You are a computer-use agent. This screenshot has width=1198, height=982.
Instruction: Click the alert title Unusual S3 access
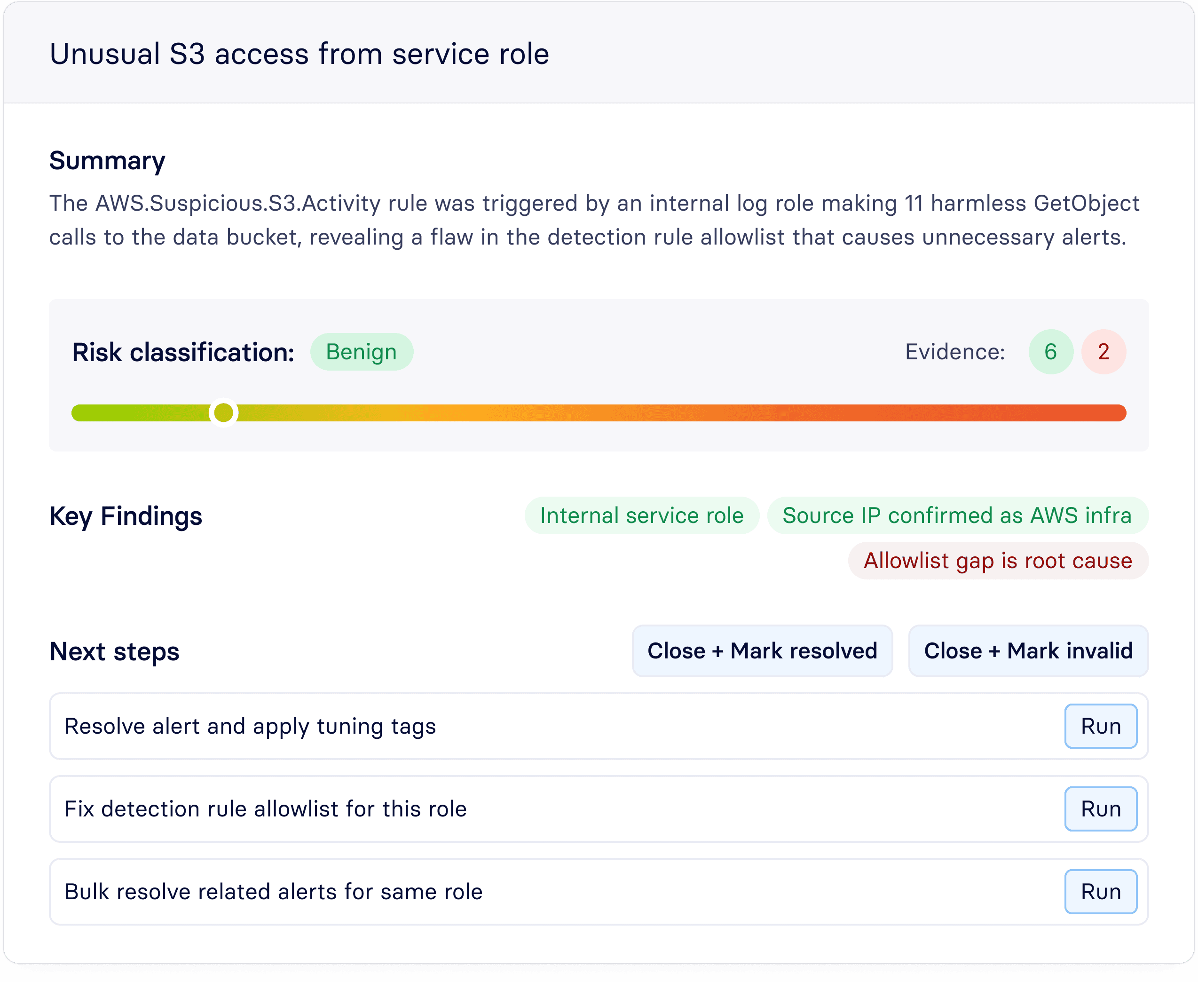pyautogui.click(x=299, y=54)
